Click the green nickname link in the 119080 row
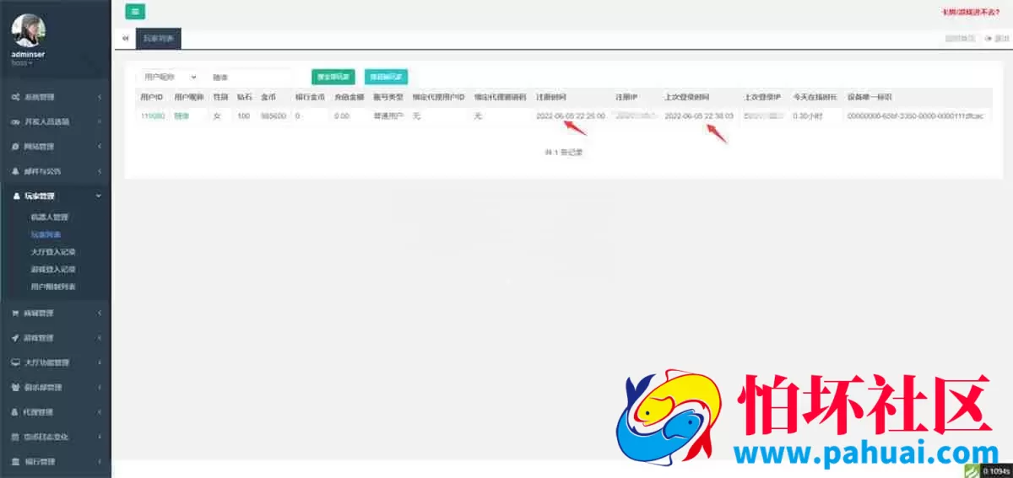This screenshot has height=478, width=1013. (181, 115)
